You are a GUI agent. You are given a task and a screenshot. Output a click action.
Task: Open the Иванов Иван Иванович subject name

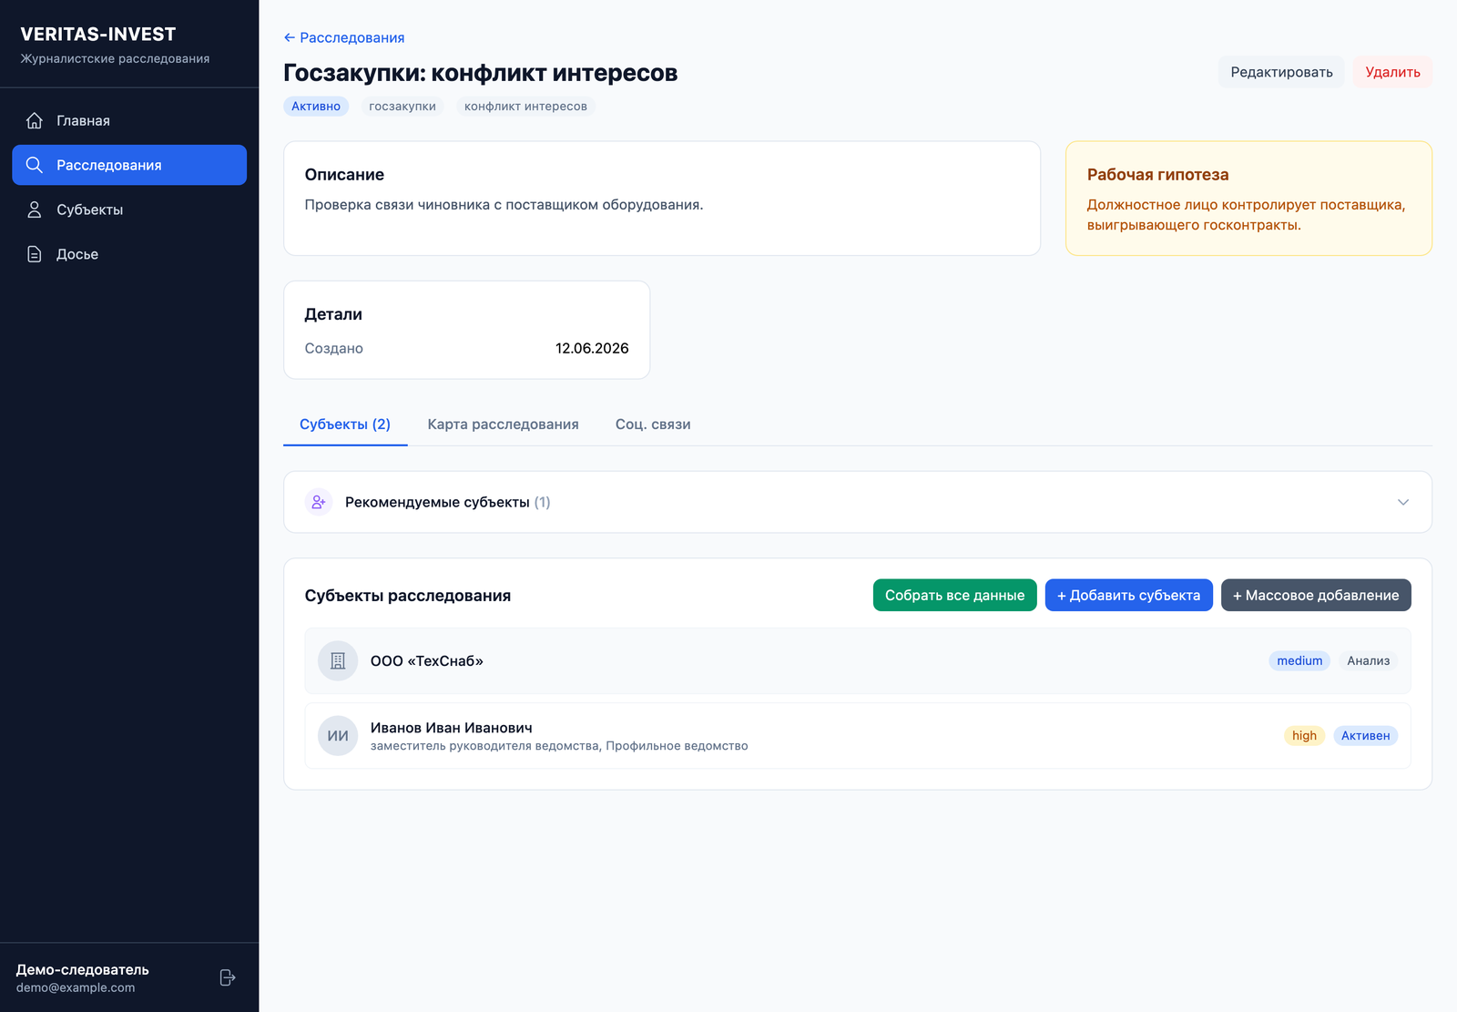pyautogui.click(x=452, y=727)
